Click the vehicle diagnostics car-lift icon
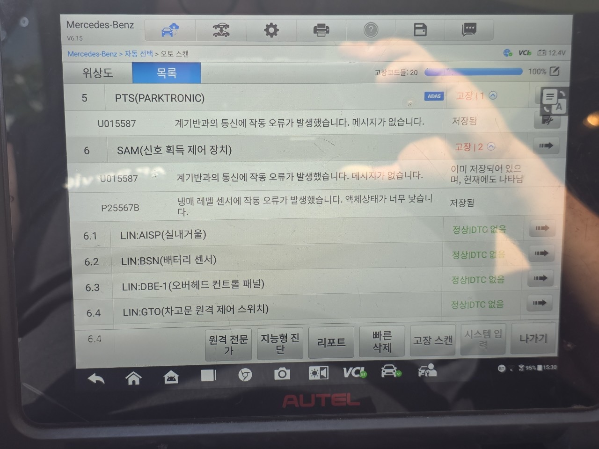This screenshot has width=599, height=449. pos(221,30)
